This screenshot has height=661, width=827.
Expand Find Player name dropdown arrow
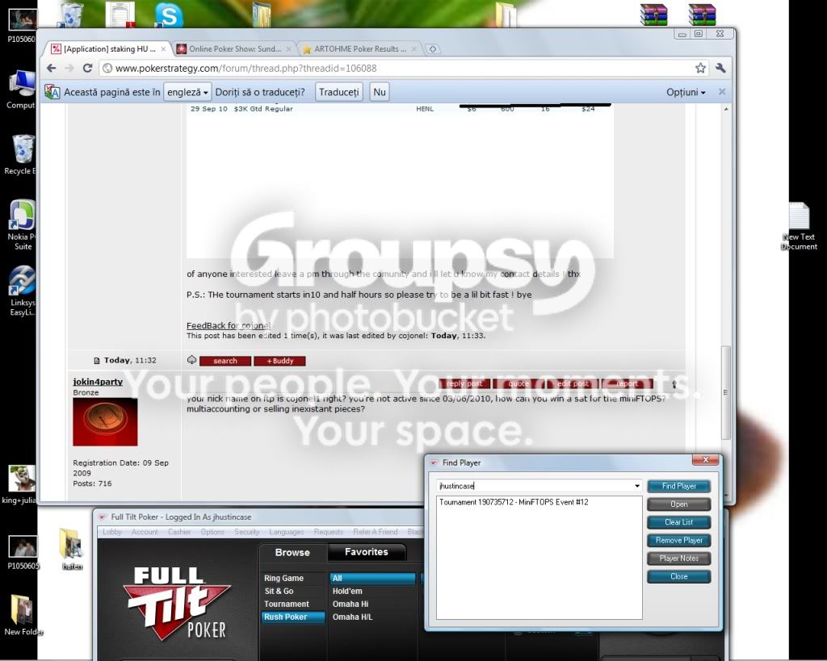[x=637, y=486]
